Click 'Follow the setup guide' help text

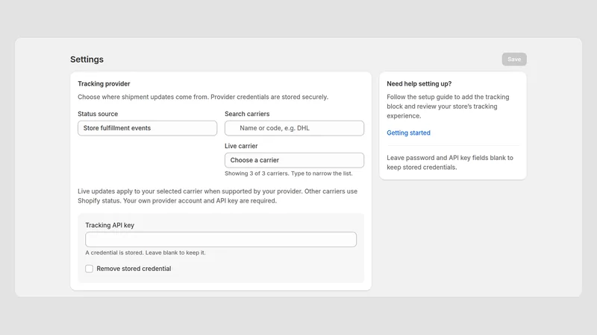point(448,106)
